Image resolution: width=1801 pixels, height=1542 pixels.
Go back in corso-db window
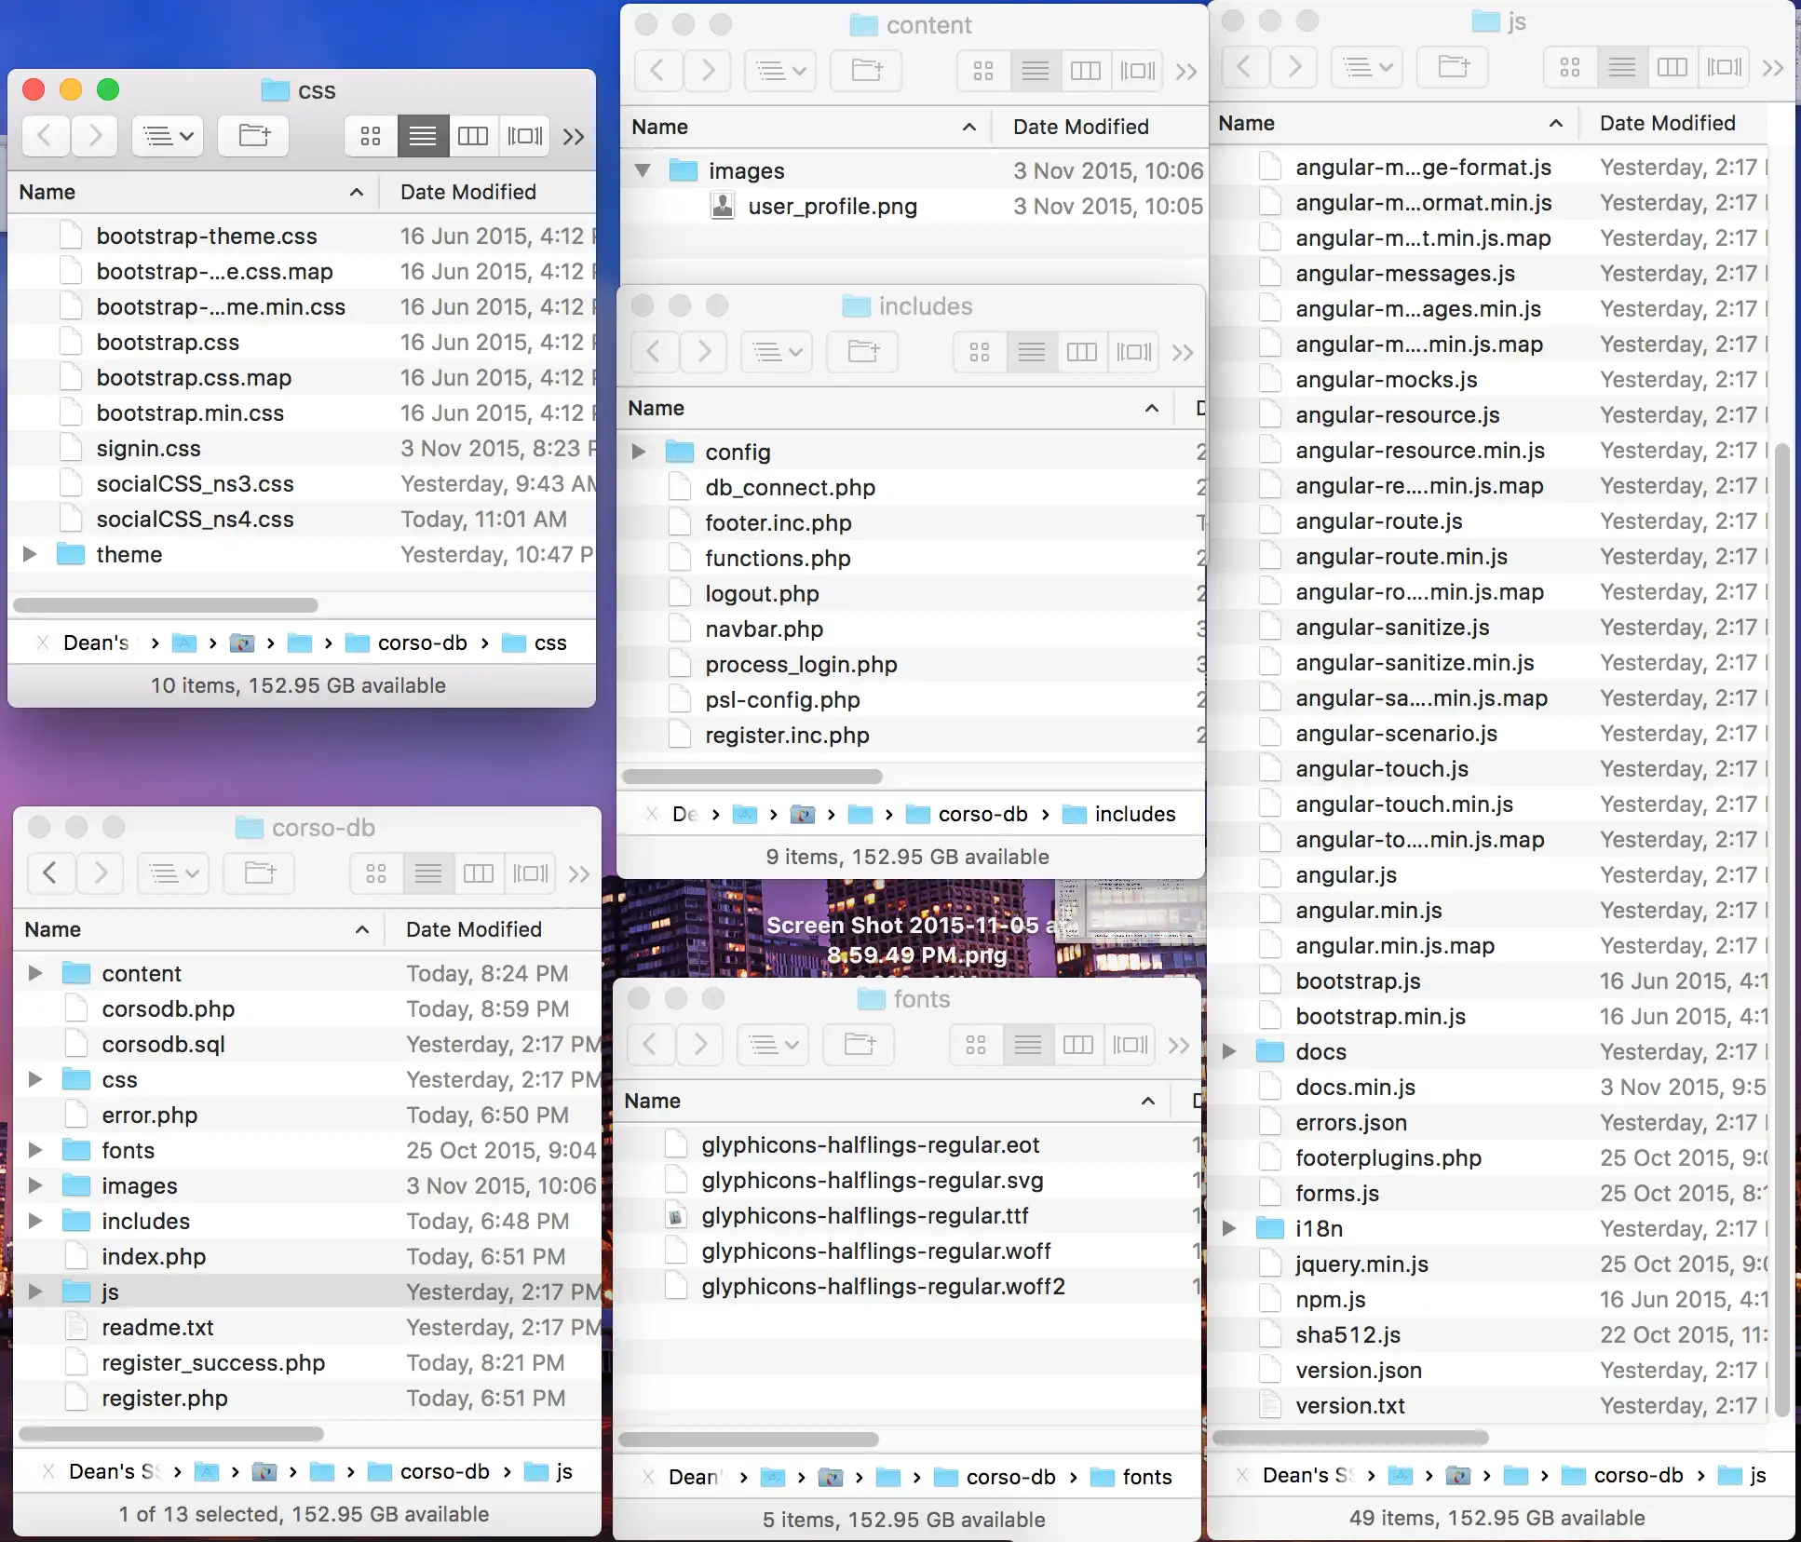click(50, 873)
